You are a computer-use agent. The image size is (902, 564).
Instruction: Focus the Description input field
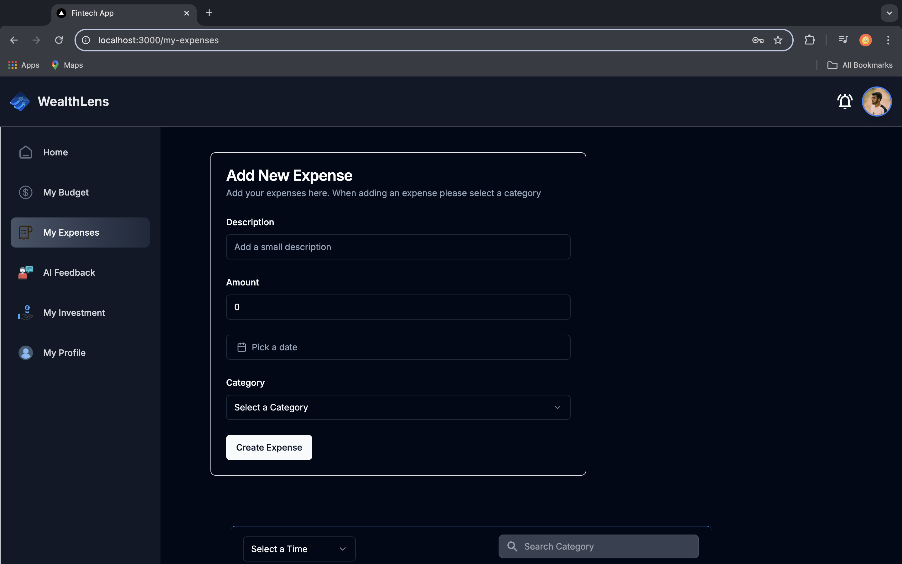pos(398,247)
